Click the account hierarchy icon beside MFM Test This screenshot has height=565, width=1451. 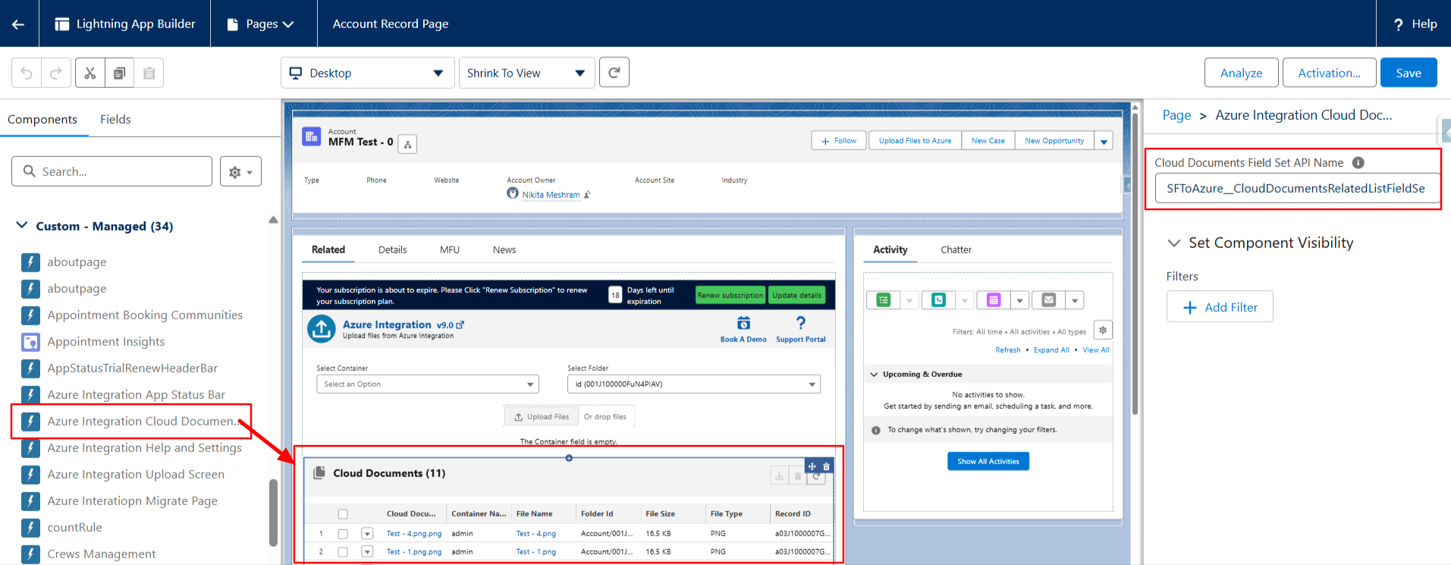[407, 144]
